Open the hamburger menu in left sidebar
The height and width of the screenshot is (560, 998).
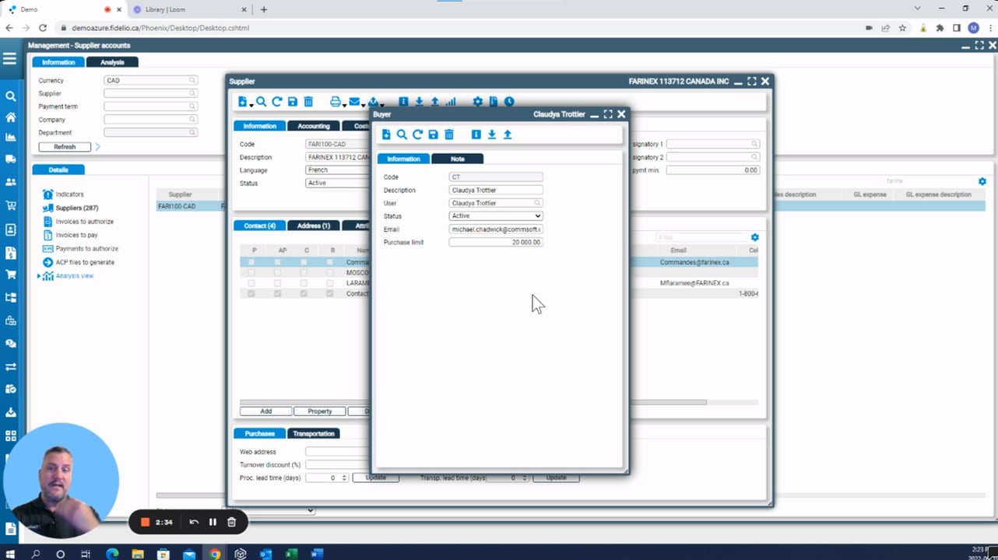click(x=9, y=59)
